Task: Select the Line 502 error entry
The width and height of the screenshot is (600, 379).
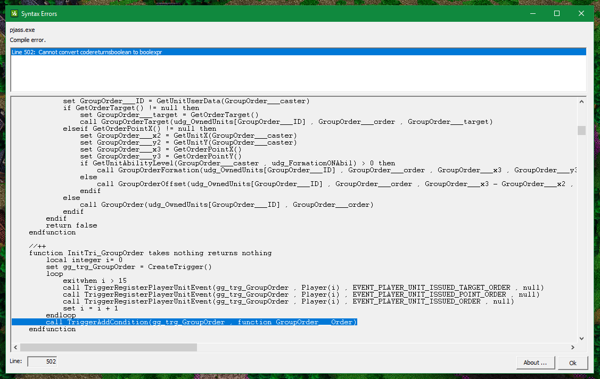Action: pyautogui.click(x=299, y=52)
